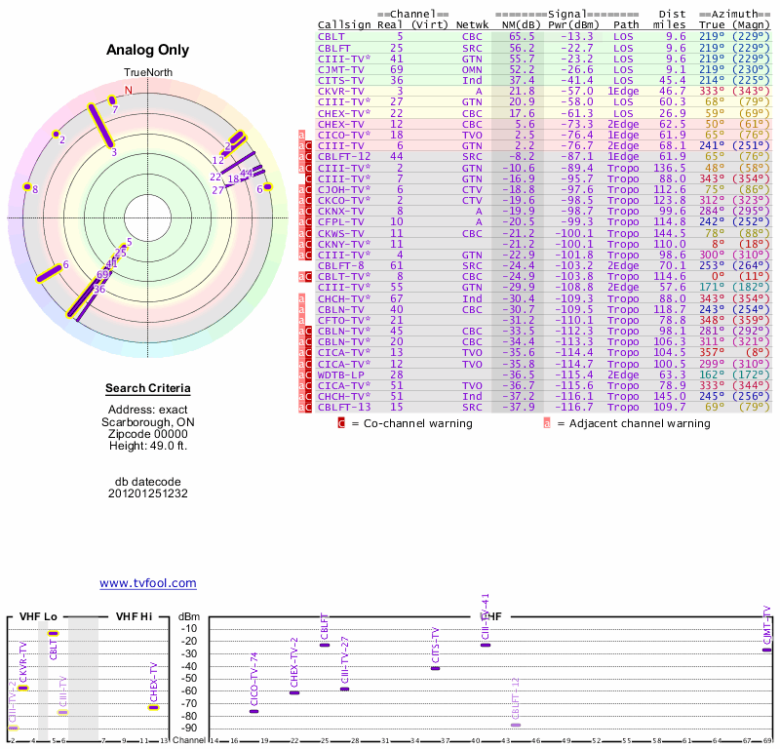The height and width of the screenshot is (749, 780).
Task: Click the 'a' warning badge beside CICO-TV* row
Action: point(301,135)
